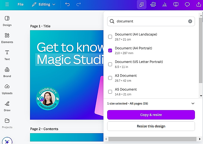Click the scroll up arrow of size list
Image resolution: width=203 pixels, height=144 pixels.
pyautogui.click(x=201, y=16)
